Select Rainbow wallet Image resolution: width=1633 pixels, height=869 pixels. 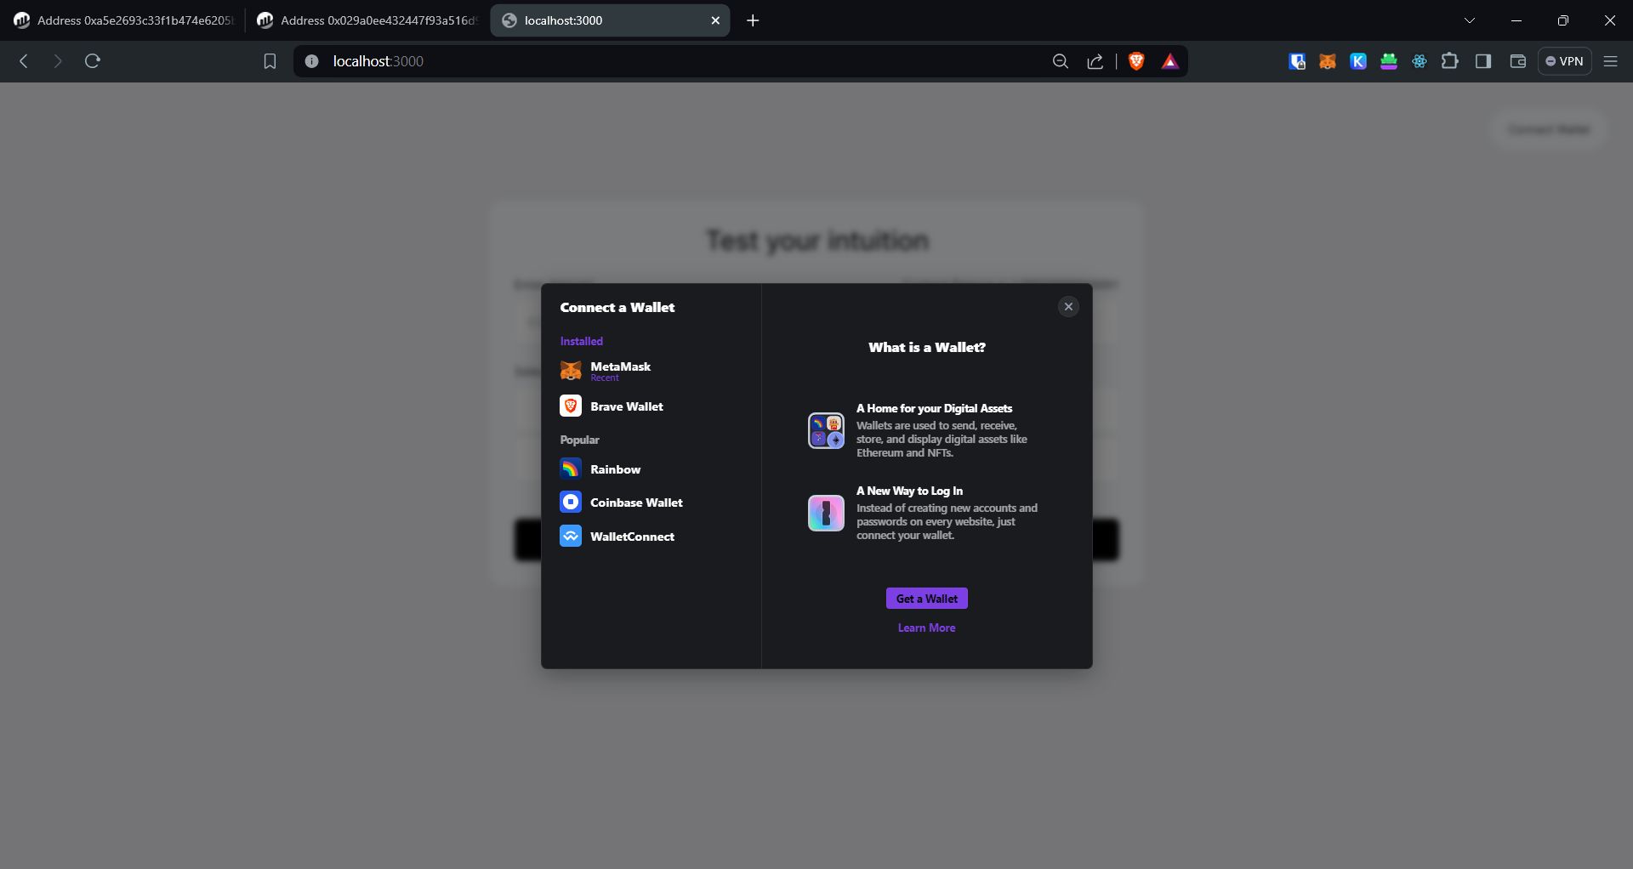click(650, 469)
